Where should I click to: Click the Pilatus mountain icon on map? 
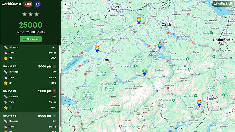[151, 55]
